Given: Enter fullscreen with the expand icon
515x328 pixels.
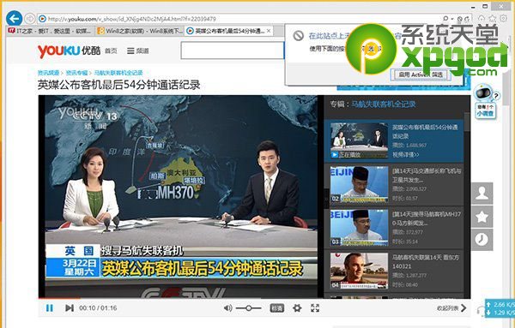Looking at the screenshot, I should (315, 307).
